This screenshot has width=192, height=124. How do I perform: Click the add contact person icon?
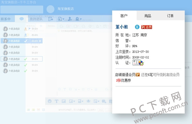pos(70,19)
